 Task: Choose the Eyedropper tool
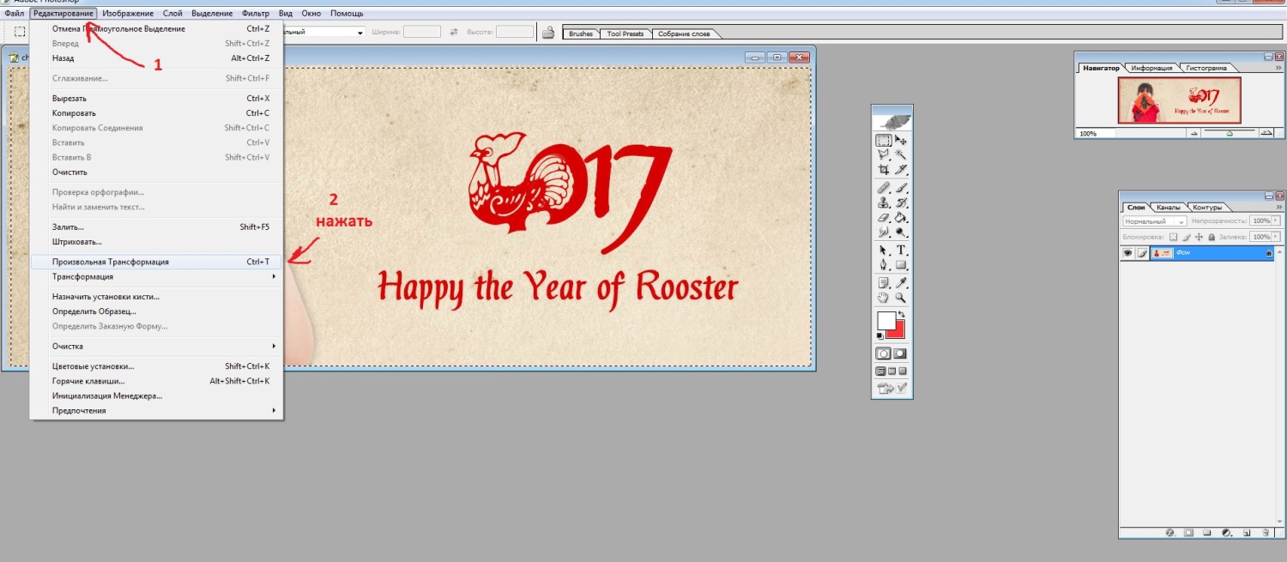pyautogui.click(x=901, y=282)
